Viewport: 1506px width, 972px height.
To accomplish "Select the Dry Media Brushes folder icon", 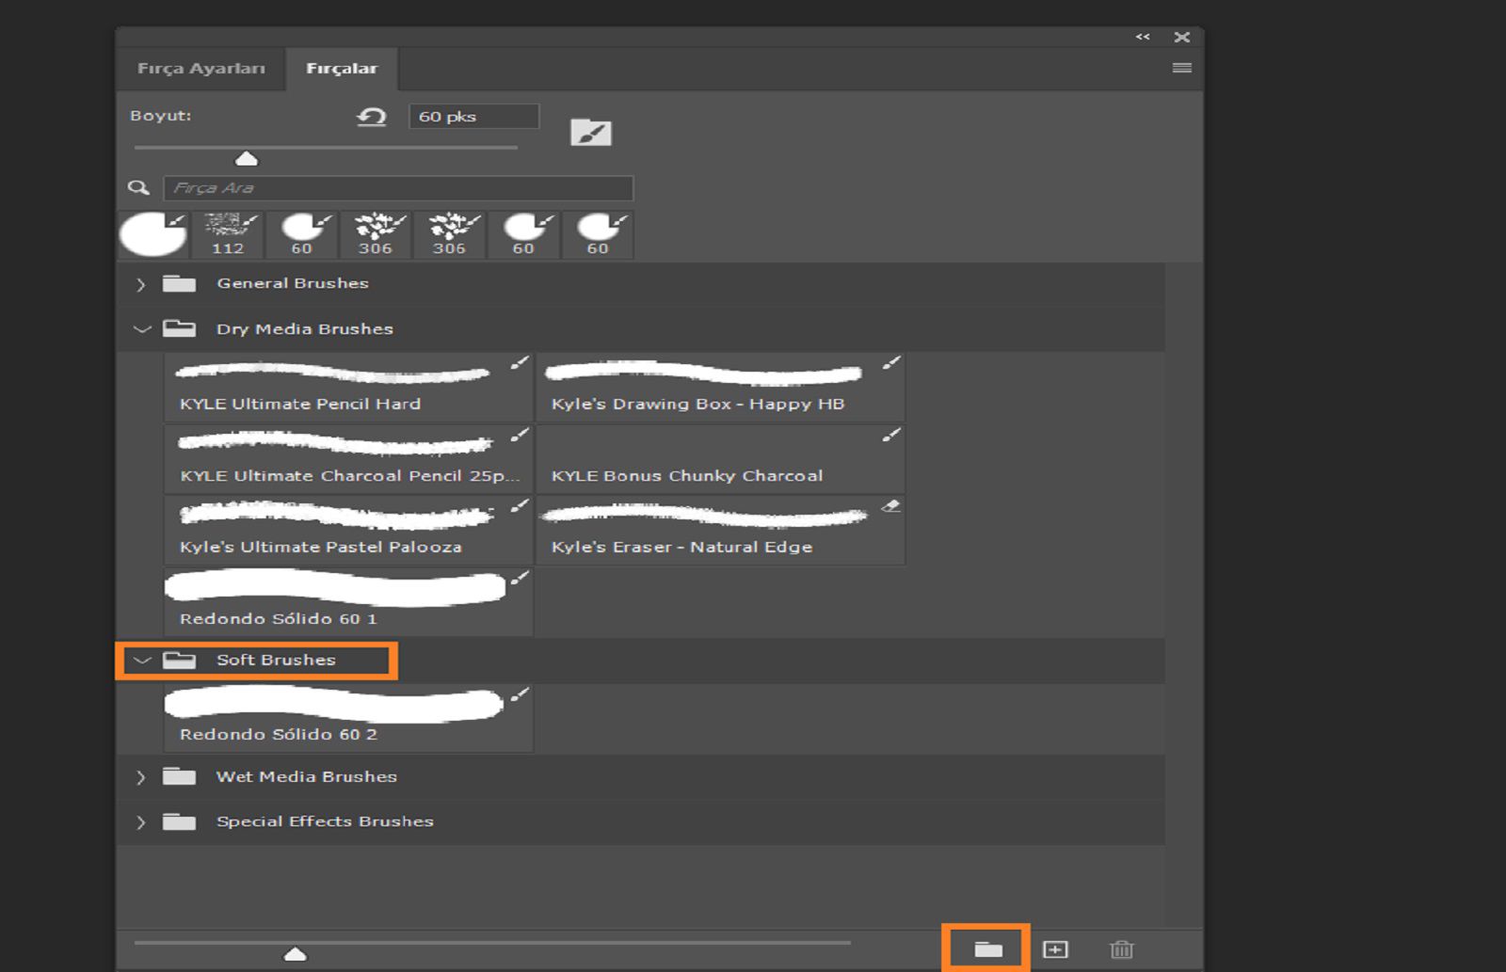I will [x=179, y=328].
